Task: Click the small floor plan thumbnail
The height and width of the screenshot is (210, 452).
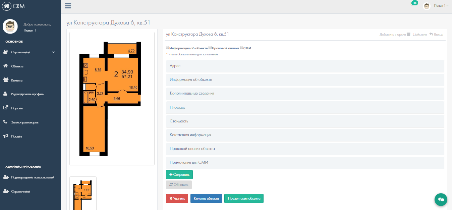Action: 83,194
